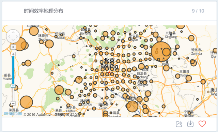Click the download icon below the map

click(x=190, y=124)
